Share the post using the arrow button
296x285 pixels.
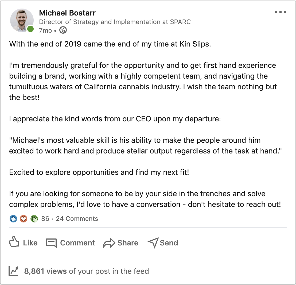[121, 243]
